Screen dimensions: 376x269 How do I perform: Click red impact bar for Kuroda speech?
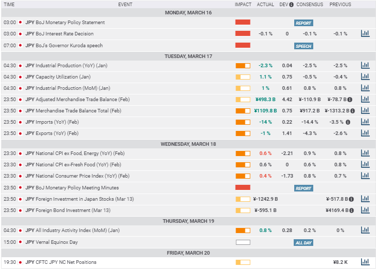pyautogui.click(x=243, y=45)
